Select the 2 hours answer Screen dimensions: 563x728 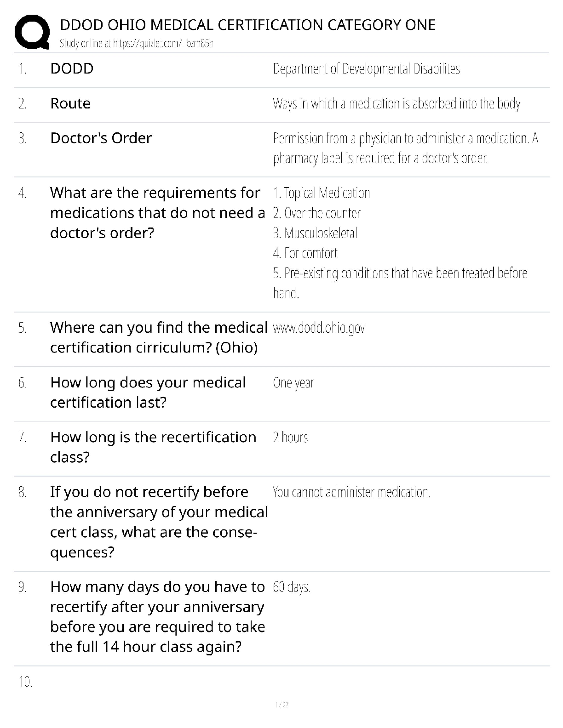pos(290,437)
